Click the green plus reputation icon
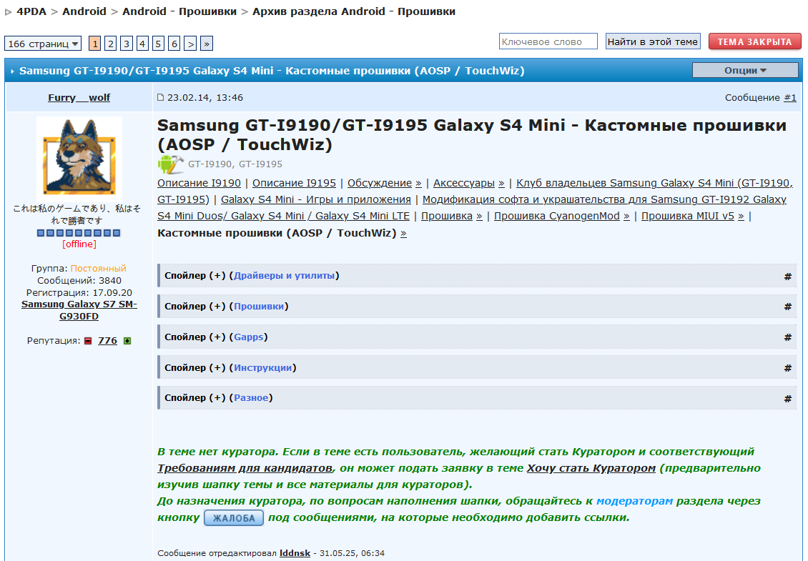 [x=127, y=341]
